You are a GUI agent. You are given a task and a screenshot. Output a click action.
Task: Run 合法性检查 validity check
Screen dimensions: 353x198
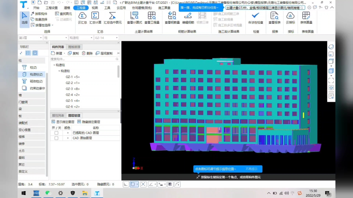[x=255, y=18]
